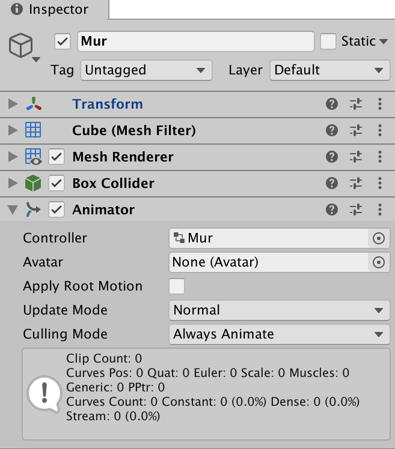Open the Tag dropdown showing Untagged
Image resolution: width=395 pixels, height=449 pixels.
point(146,70)
